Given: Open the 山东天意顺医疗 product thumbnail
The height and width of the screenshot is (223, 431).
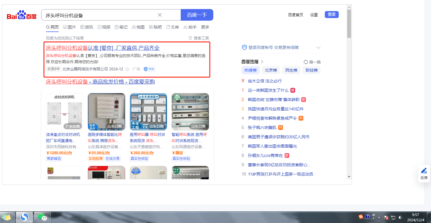Looking at the screenshot, I should click(148, 112).
